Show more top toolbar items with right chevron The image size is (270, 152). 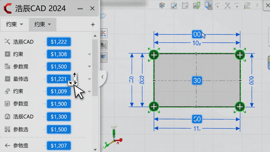point(257,5)
